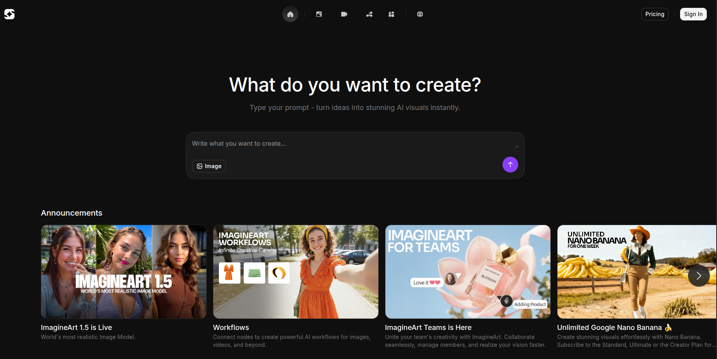Open the globe Explore nav icon
Viewport: 717px width, 359px height.
tap(420, 14)
